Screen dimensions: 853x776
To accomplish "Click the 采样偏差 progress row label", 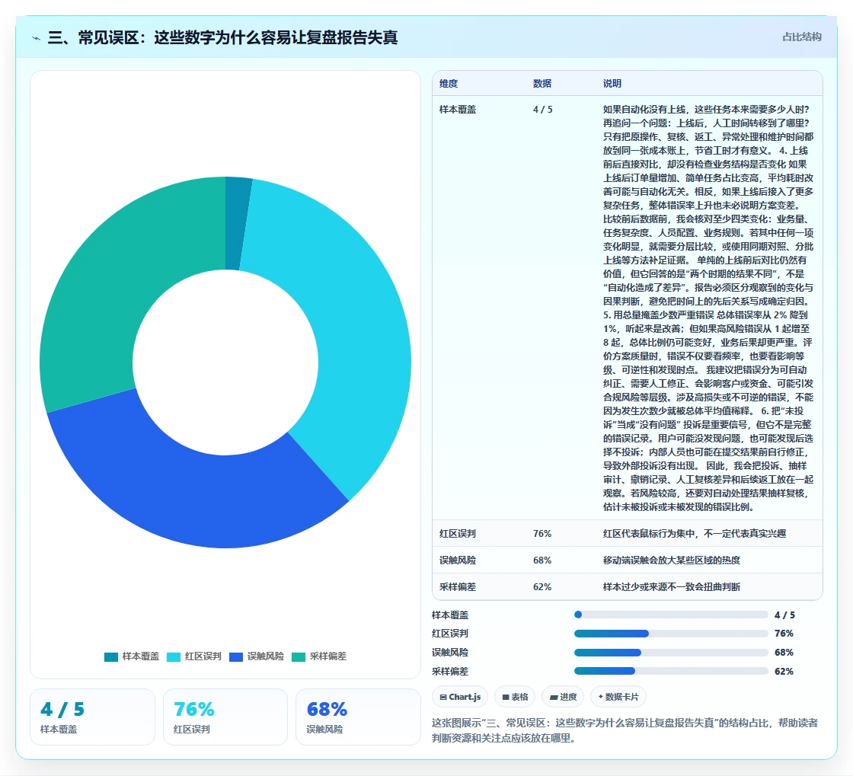I will click(450, 671).
